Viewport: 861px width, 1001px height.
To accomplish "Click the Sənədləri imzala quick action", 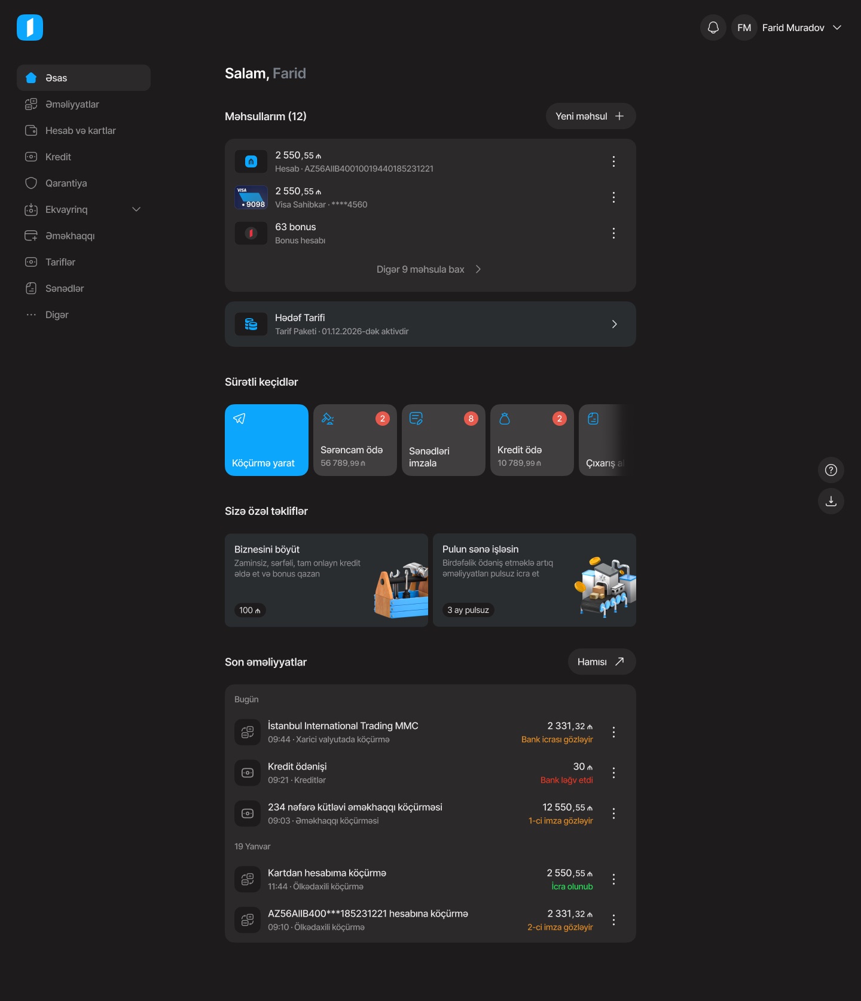I will (444, 440).
